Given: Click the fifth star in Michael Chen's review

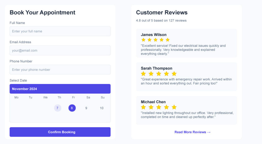Looking at the screenshot, I should click(x=174, y=107).
